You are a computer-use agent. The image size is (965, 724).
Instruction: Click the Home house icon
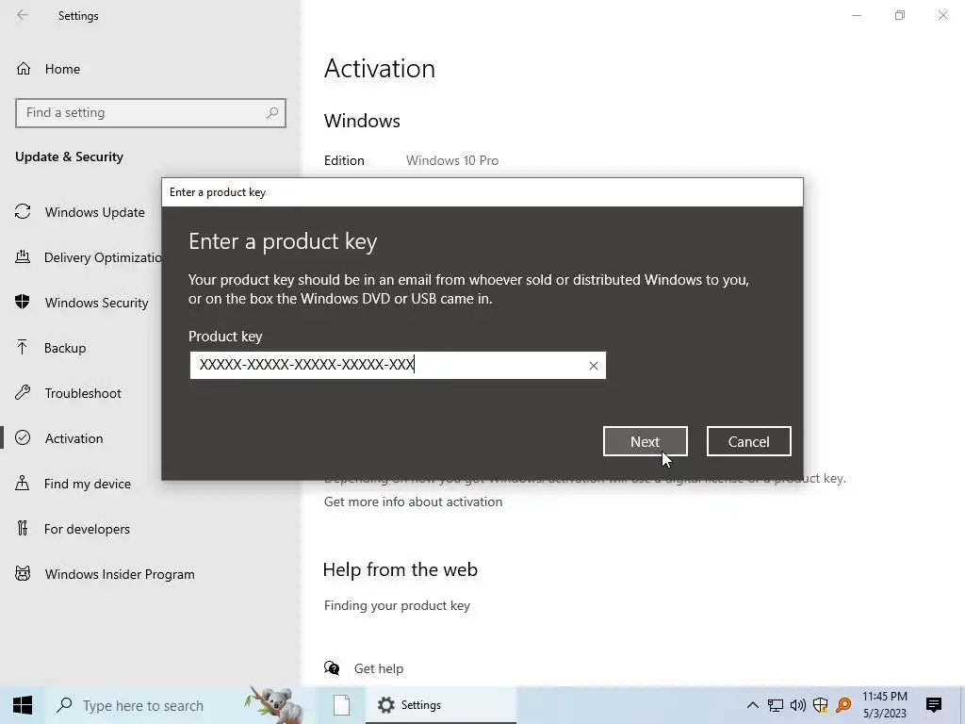click(24, 69)
